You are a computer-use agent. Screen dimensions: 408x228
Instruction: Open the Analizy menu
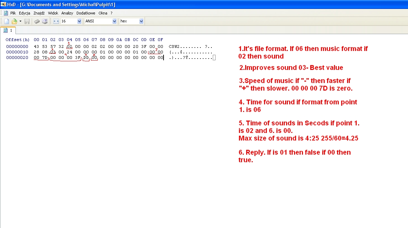[67, 13]
